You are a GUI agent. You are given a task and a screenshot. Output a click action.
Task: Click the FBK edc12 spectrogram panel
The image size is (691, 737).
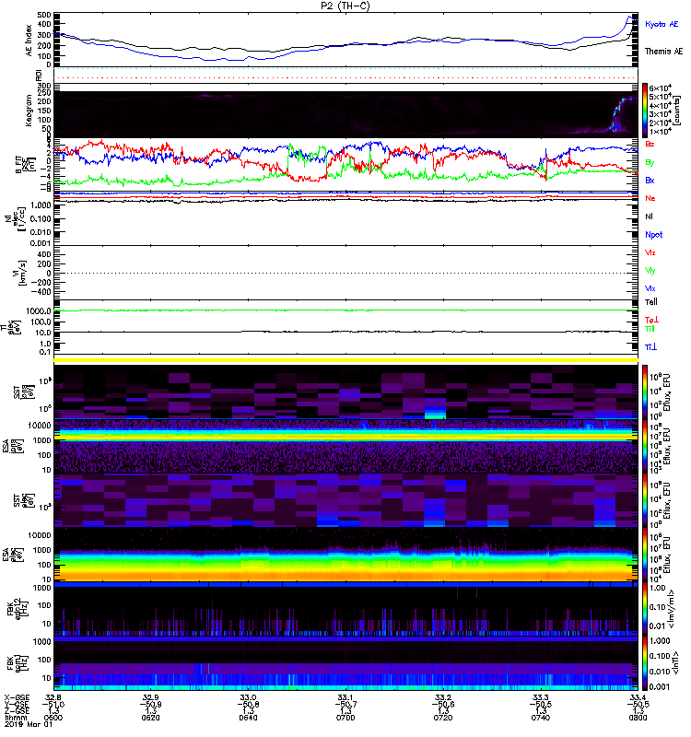point(346,609)
